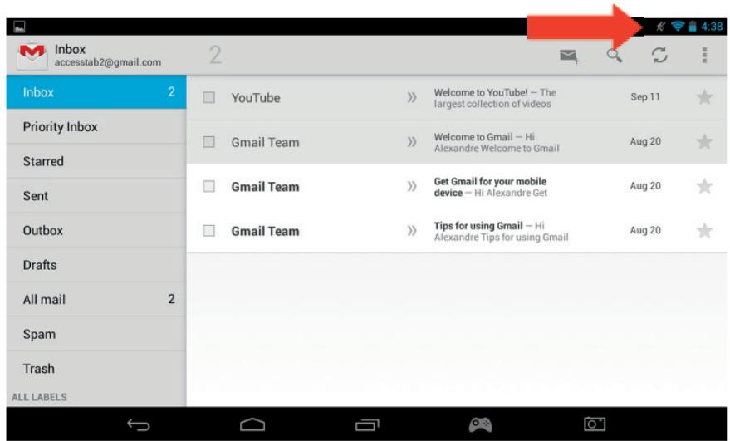Check the Get Gmail for mobile checkbox
The height and width of the screenshot is (441, 730).
[208, 186]
